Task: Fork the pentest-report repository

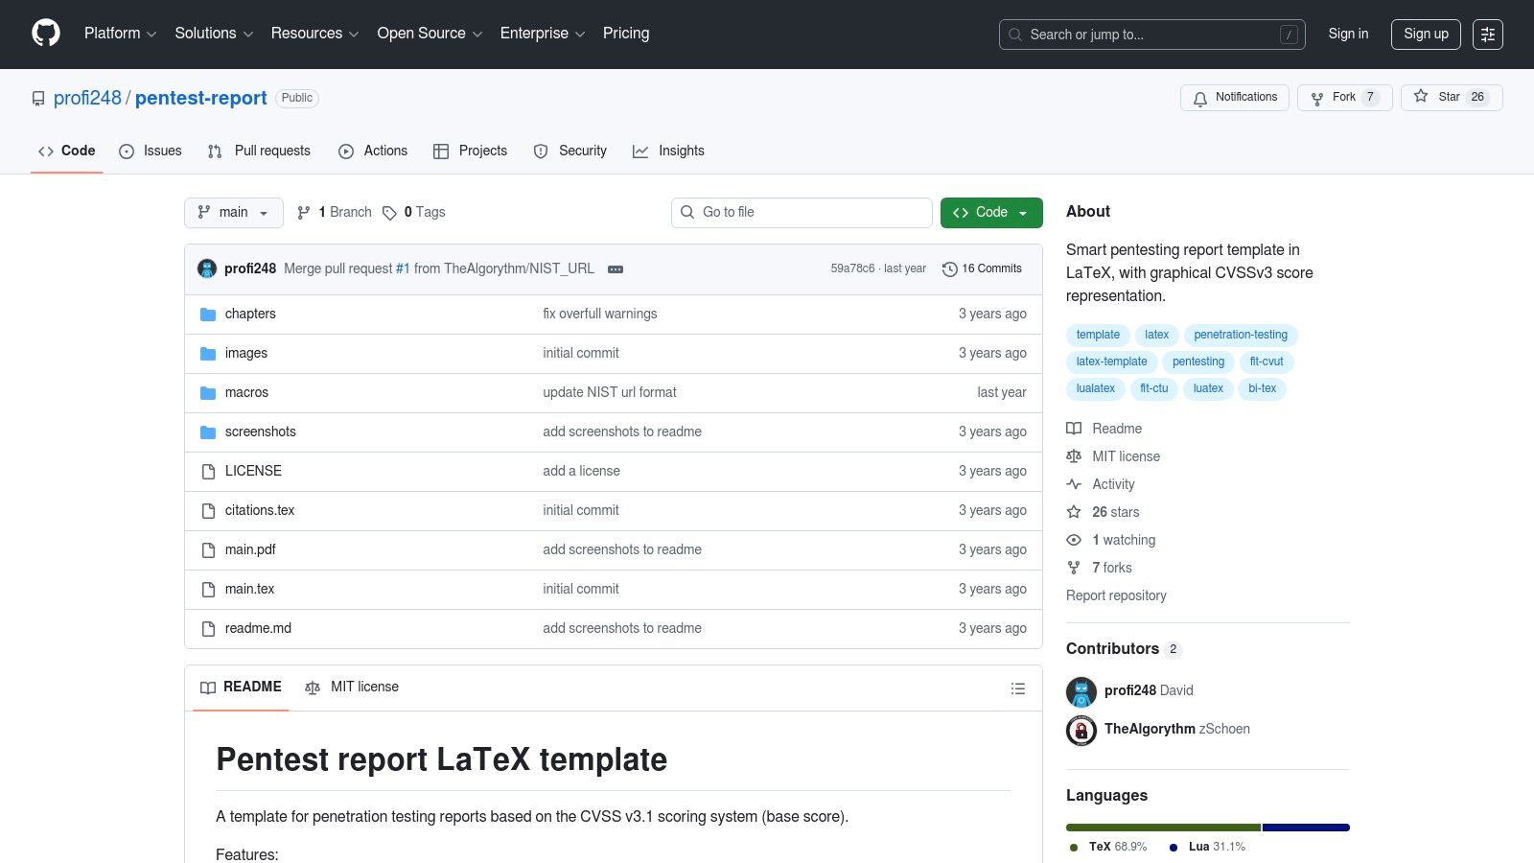Action: pos(1344,98)
